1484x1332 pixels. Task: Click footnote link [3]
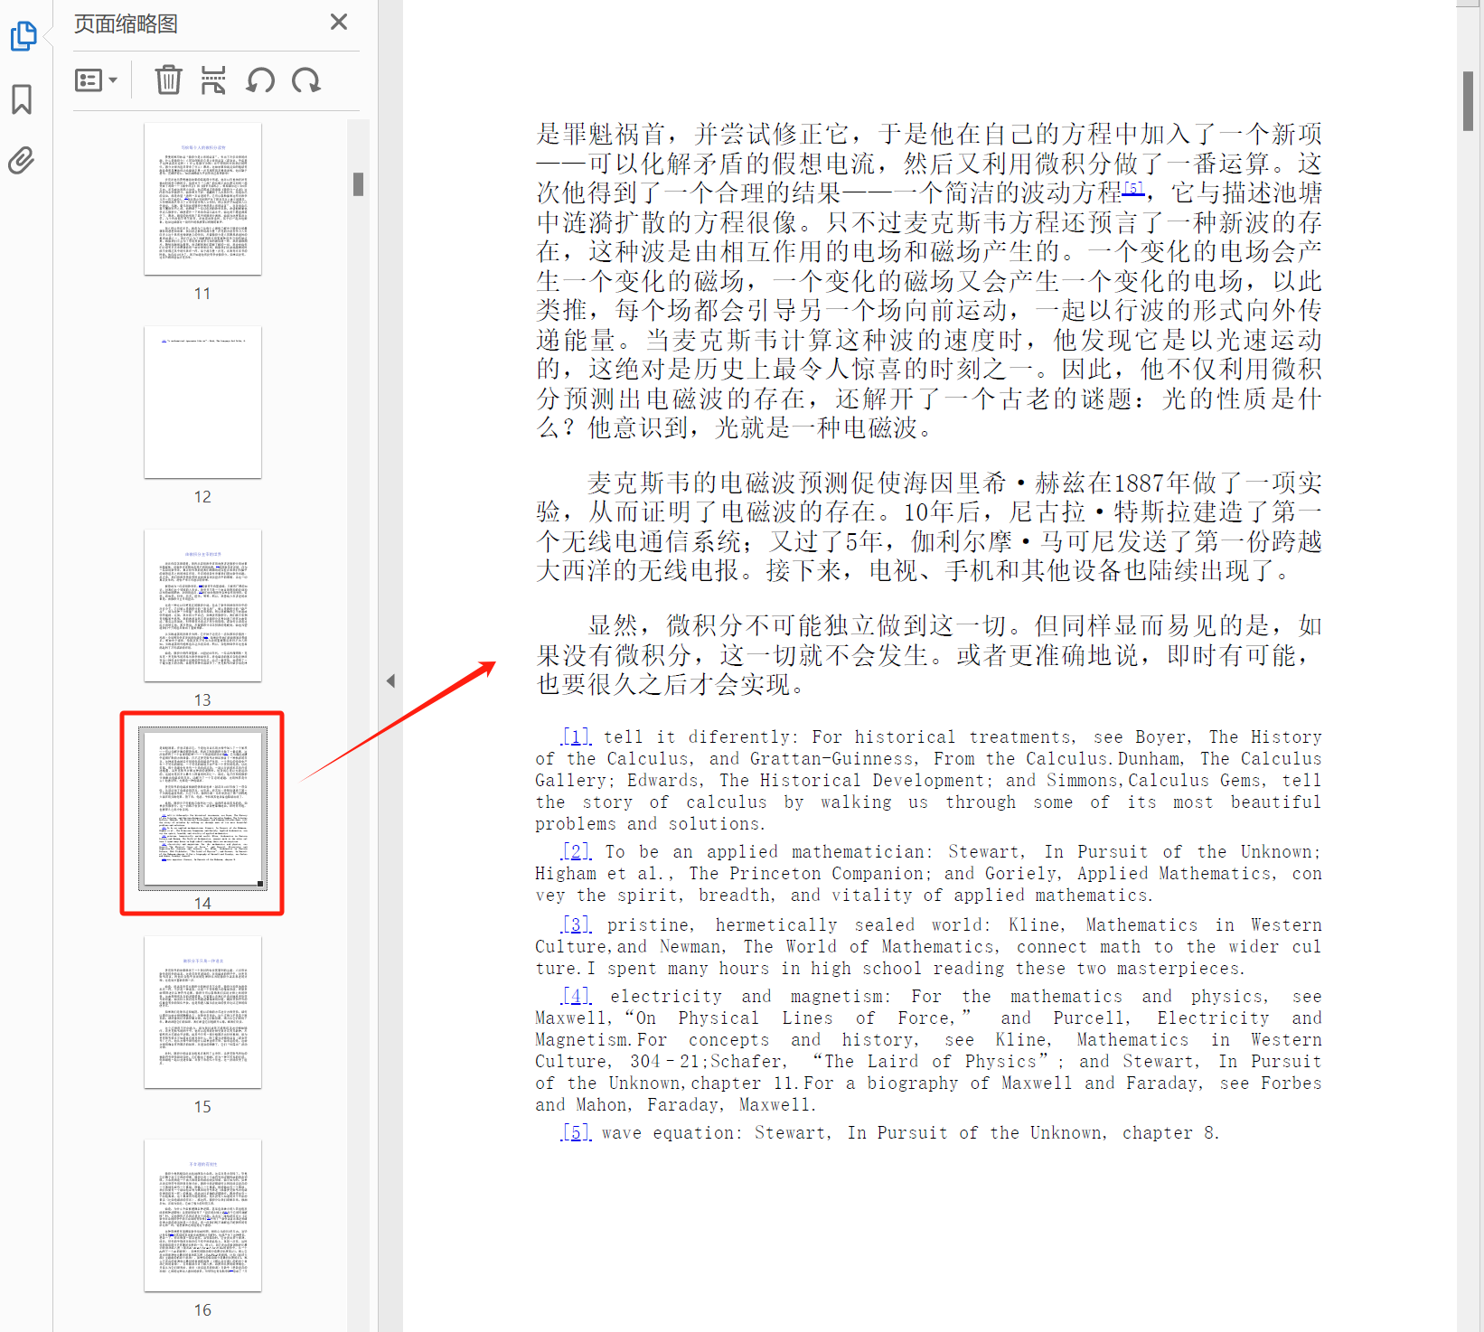click(575, 924)
